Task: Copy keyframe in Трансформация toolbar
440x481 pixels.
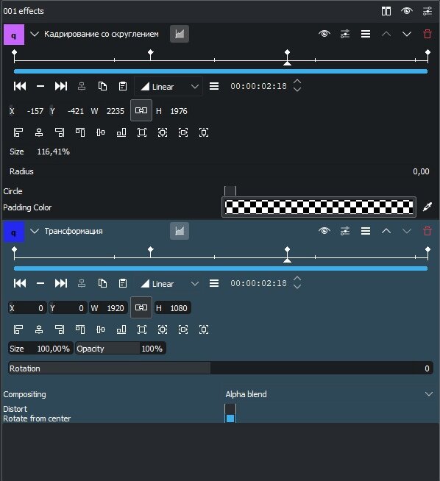Action: [102, 283]
